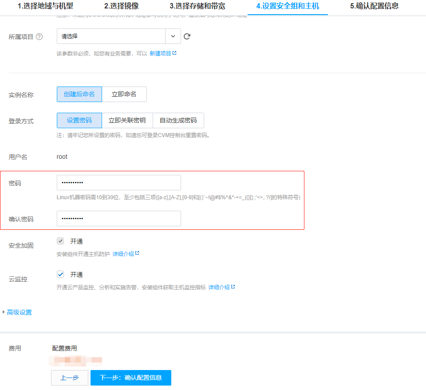Toggle the 安全加固 开通 checkbox
Screen dimensions: 426x390
click(60, 241)
